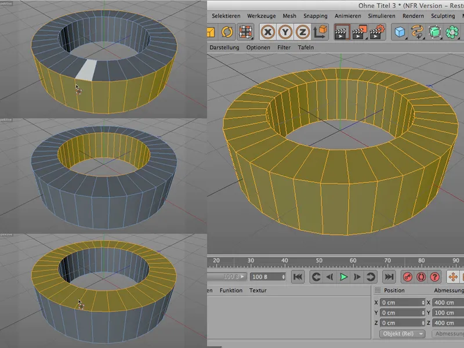The image size is (464, 348).
Task: Toggle the red question mark keying option
Action: [x=435, y=277]
